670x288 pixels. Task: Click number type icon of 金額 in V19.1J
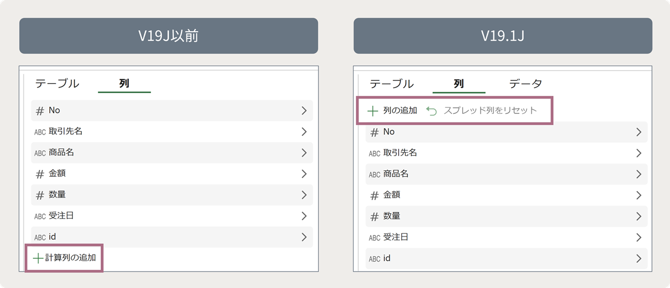click(374, 195)
